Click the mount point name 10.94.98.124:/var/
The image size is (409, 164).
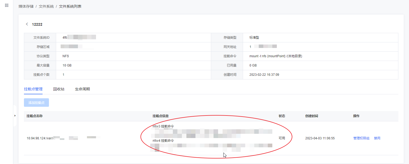tap(40, 138)
